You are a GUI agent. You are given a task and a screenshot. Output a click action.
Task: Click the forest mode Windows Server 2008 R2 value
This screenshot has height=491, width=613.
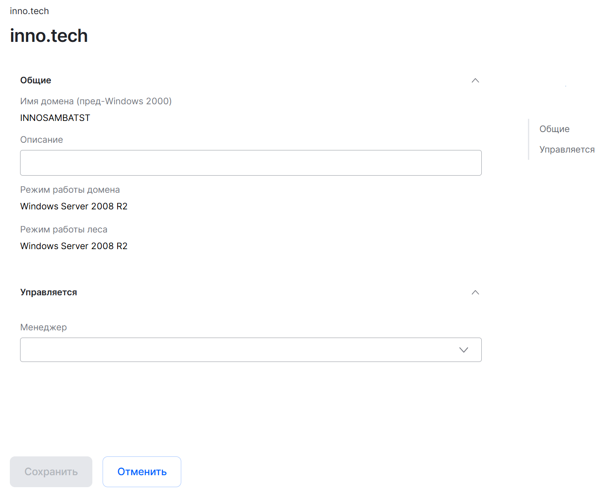click(x=74, y=246)
